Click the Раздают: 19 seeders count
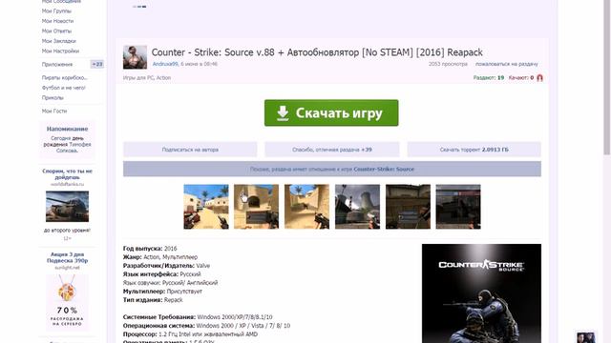The width and height of the screenshot is (611, 343). pyautogui.click(x=489, y=78)
